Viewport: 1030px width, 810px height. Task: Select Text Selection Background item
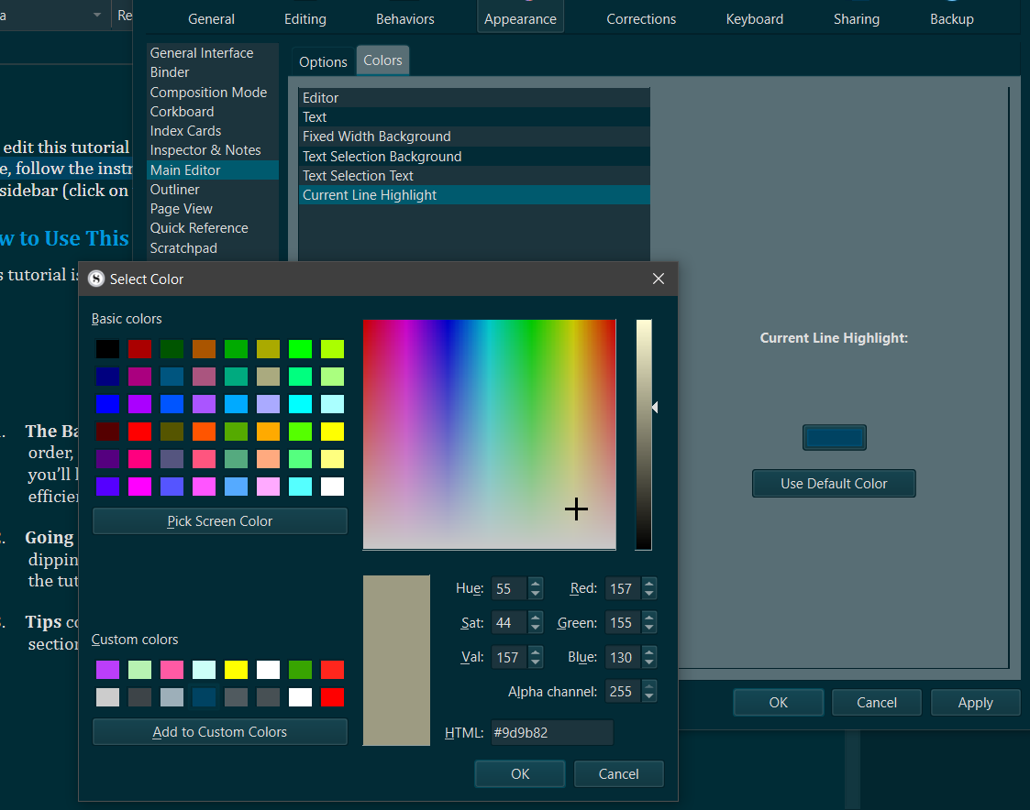point(474,156)
